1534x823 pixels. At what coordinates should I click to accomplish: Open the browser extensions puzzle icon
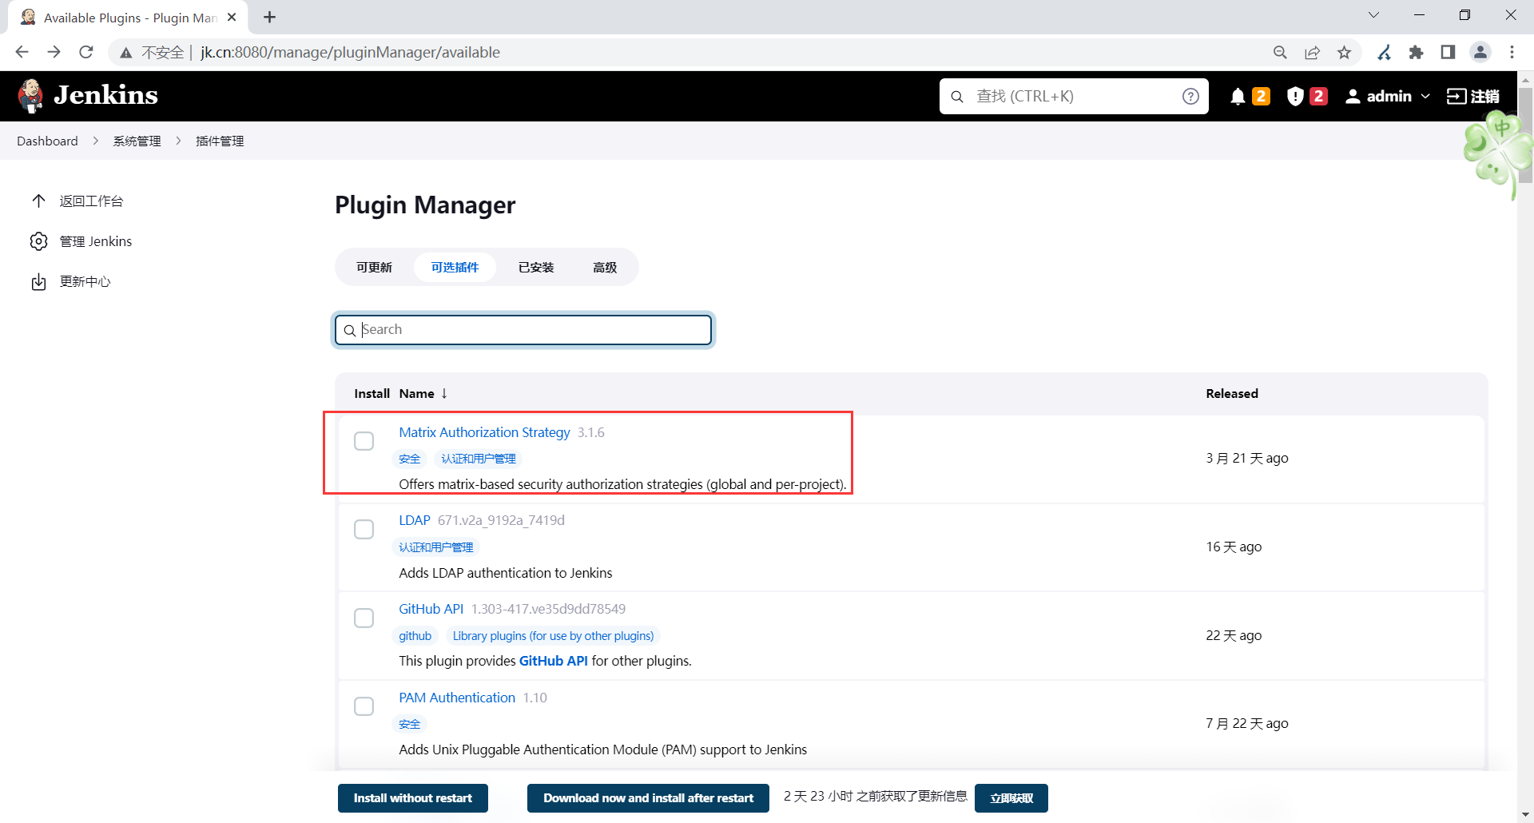1416,52
